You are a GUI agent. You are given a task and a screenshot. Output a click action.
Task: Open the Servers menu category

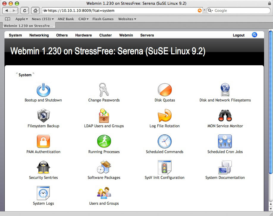[147, 35]
